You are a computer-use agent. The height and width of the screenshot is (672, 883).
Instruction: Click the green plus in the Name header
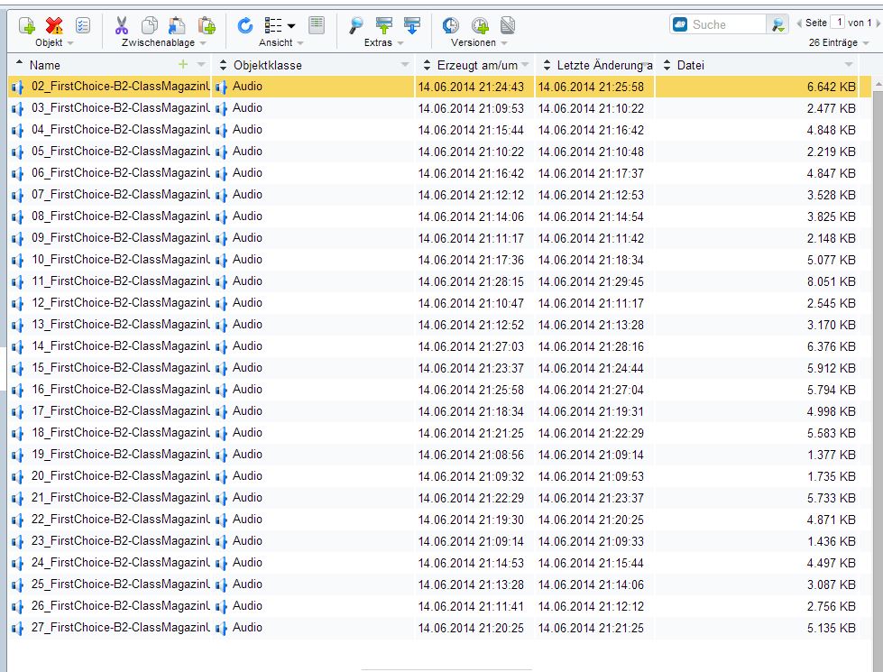(182, 65)
